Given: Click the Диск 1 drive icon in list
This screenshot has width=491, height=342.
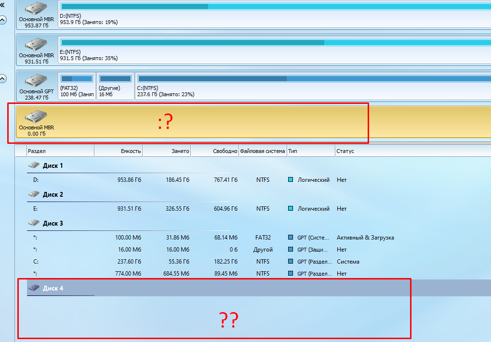Looking at the screenshot, I should coord(34,165).
